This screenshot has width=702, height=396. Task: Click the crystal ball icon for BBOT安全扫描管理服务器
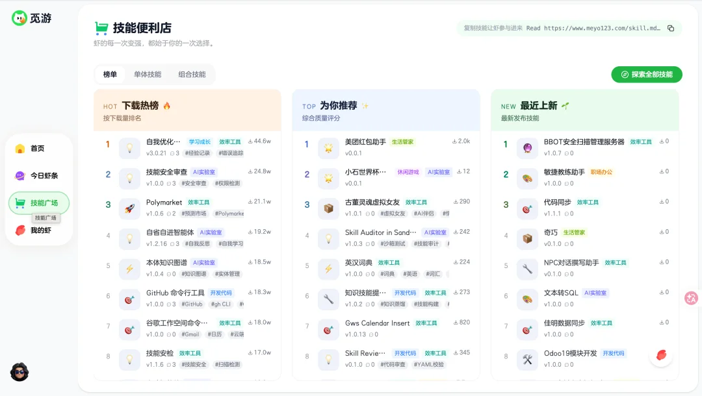(x=527, y=148)
